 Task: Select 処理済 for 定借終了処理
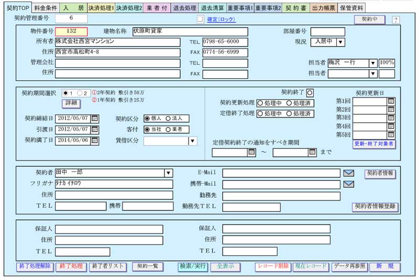point(289,114)
